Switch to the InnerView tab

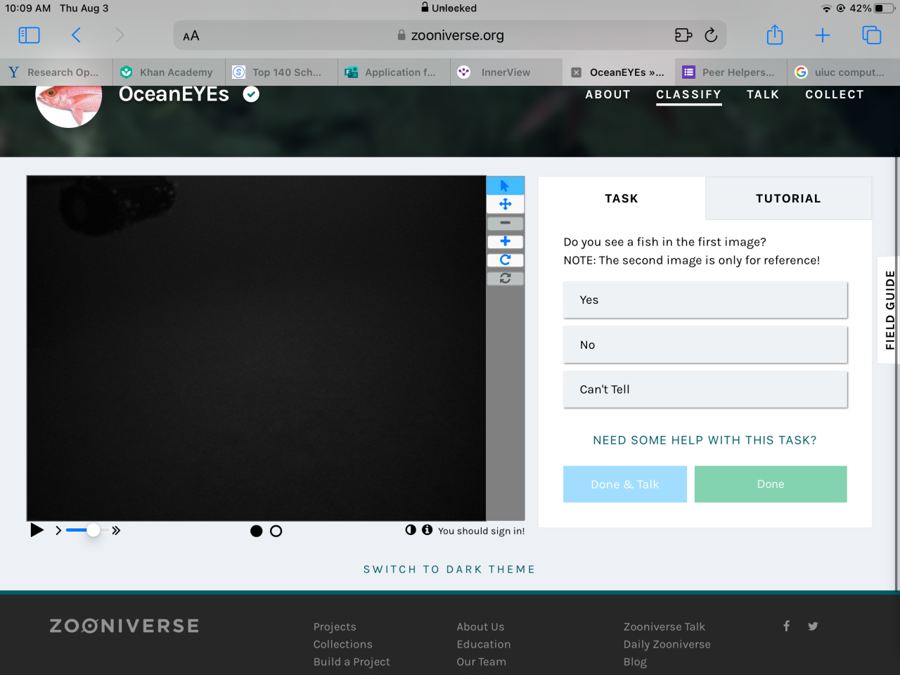[506, 72]
